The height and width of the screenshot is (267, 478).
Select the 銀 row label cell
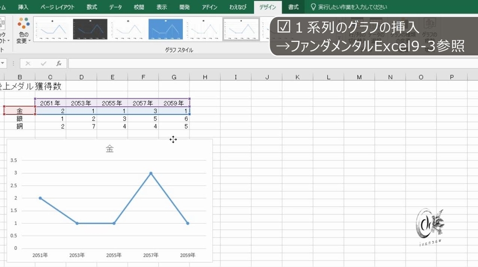pyautogui.click(x=20, y=119)
